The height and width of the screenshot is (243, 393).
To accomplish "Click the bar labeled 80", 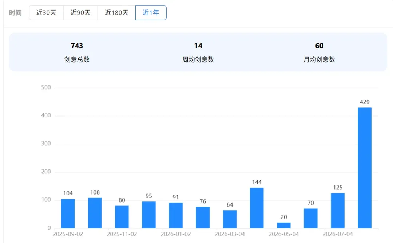I will (x=122, y=217).
